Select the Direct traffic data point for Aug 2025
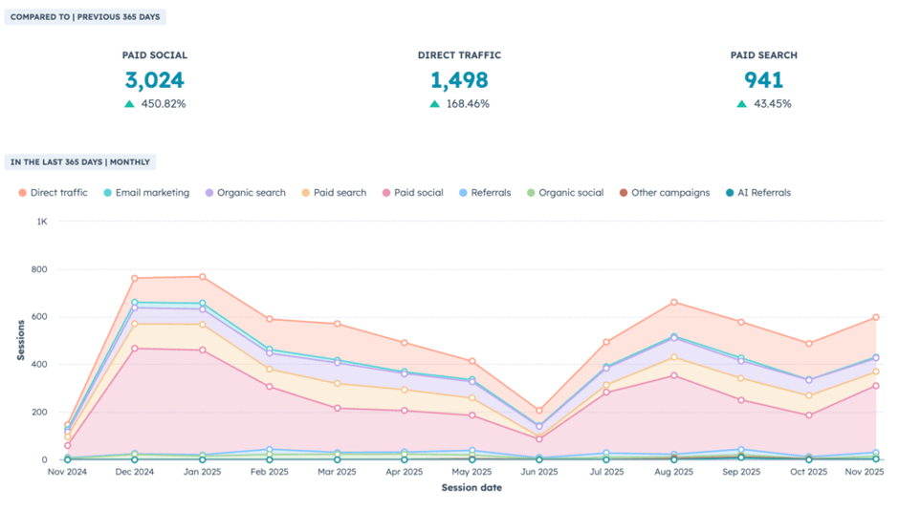Image resolution: width=899 pixels, height=510 pixels. (674, 302)
